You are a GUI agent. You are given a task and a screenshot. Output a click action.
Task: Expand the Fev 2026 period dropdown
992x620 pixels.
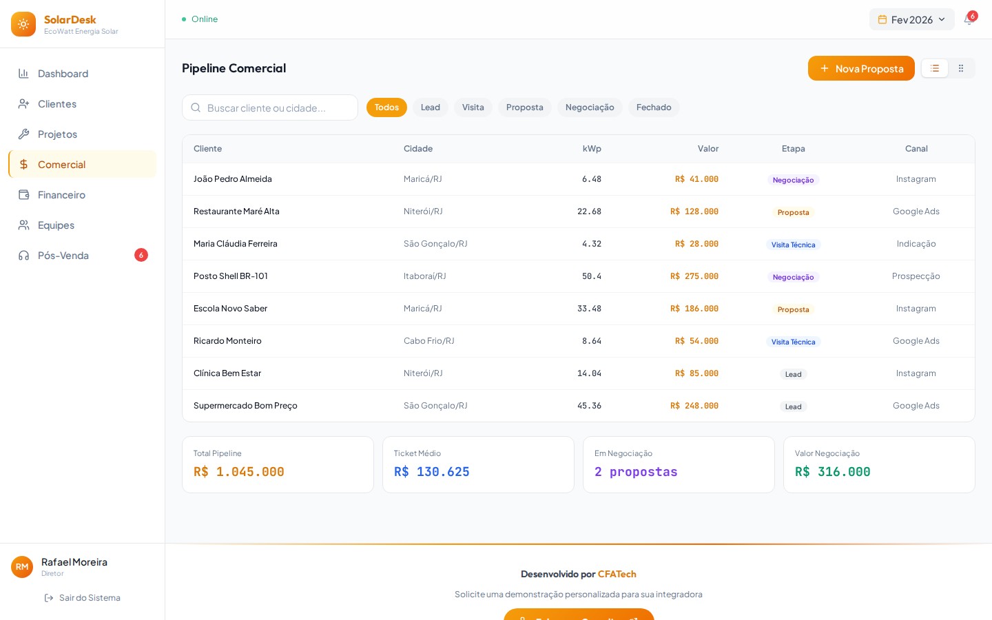point(911,19)
